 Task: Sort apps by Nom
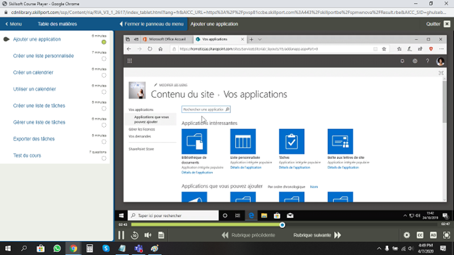click(x=314, y=187)
